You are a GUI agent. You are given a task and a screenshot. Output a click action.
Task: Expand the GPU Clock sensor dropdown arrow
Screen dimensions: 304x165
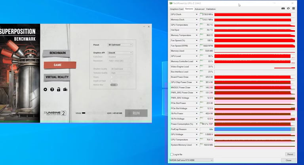coord(197,14)
